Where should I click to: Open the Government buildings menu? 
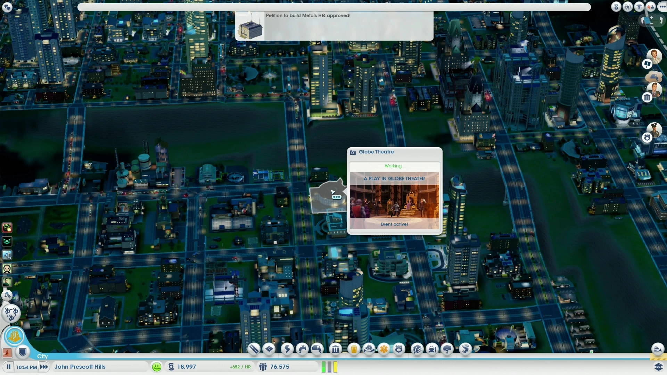pos(336,349)
